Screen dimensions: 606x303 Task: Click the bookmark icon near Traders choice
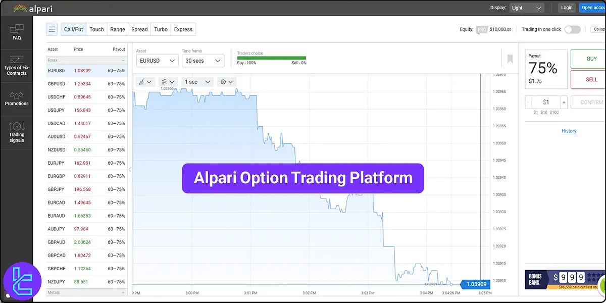(x=510, y=59)
